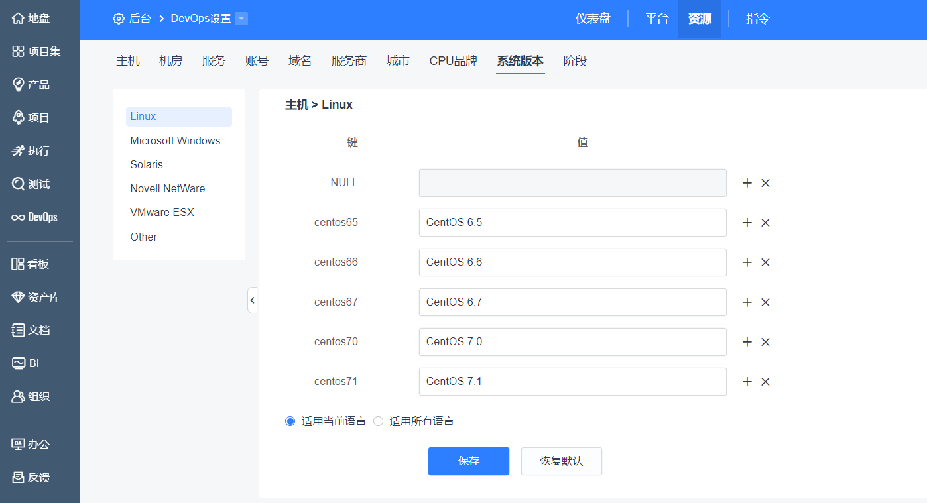Select the DevOps infinity icon
This screenshot has width=927, height=503.
point(19,217)
